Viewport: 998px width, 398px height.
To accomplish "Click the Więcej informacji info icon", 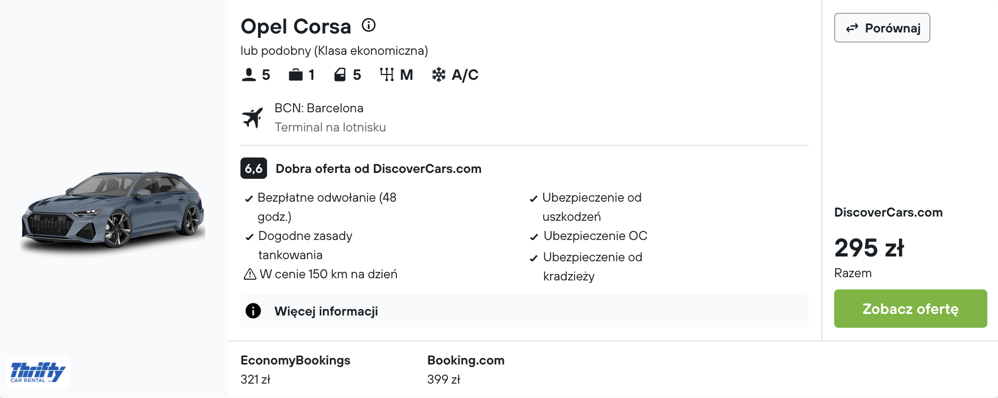I will pyautogui.click(x=253, y=311).
